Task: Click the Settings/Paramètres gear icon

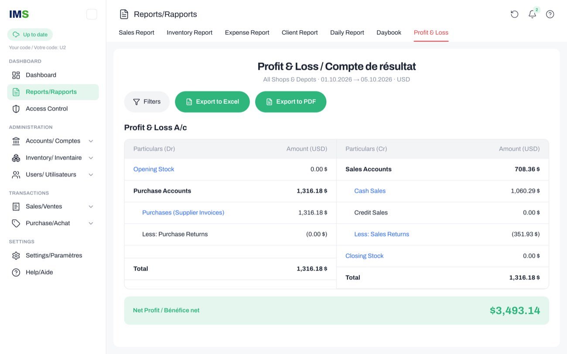Action: (16, 255)
